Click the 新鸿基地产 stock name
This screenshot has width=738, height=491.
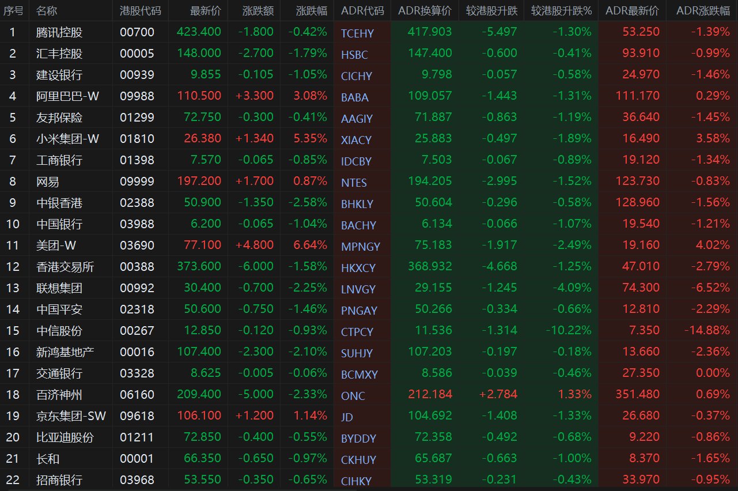65,352
